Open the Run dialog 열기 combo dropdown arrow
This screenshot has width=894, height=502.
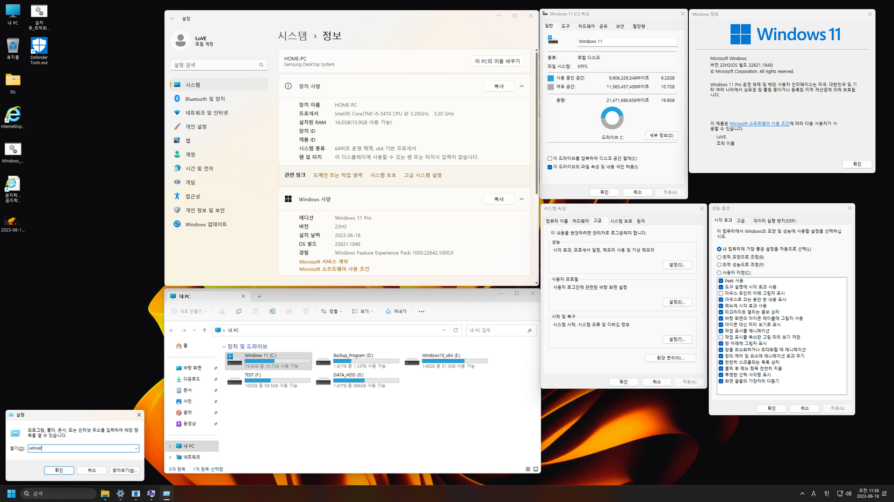coord(136,448)
